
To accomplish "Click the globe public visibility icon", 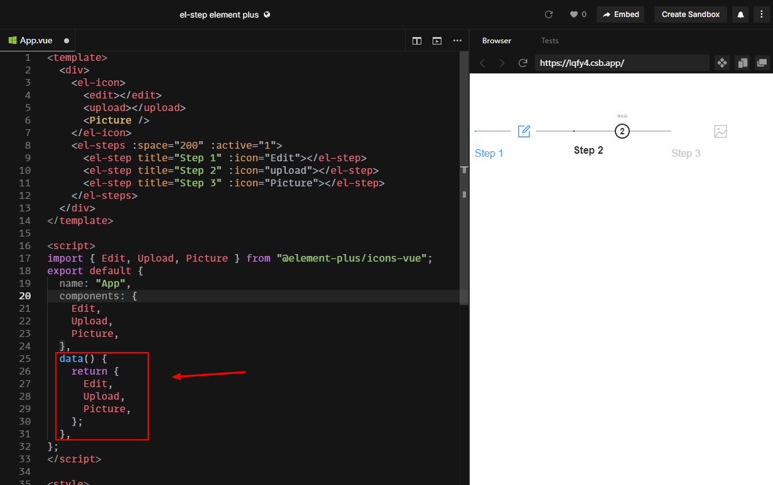I will (x=267, y=14).
